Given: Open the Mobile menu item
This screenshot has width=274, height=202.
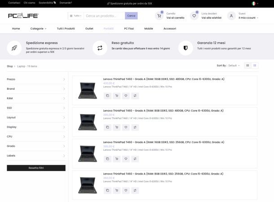Looking at the screenshot, I should pos(149,29).
